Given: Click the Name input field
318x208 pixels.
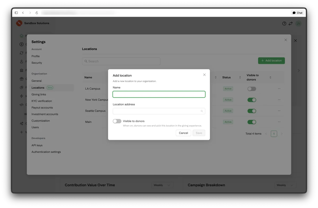Looking at the screenshot, I should point(159,94).
